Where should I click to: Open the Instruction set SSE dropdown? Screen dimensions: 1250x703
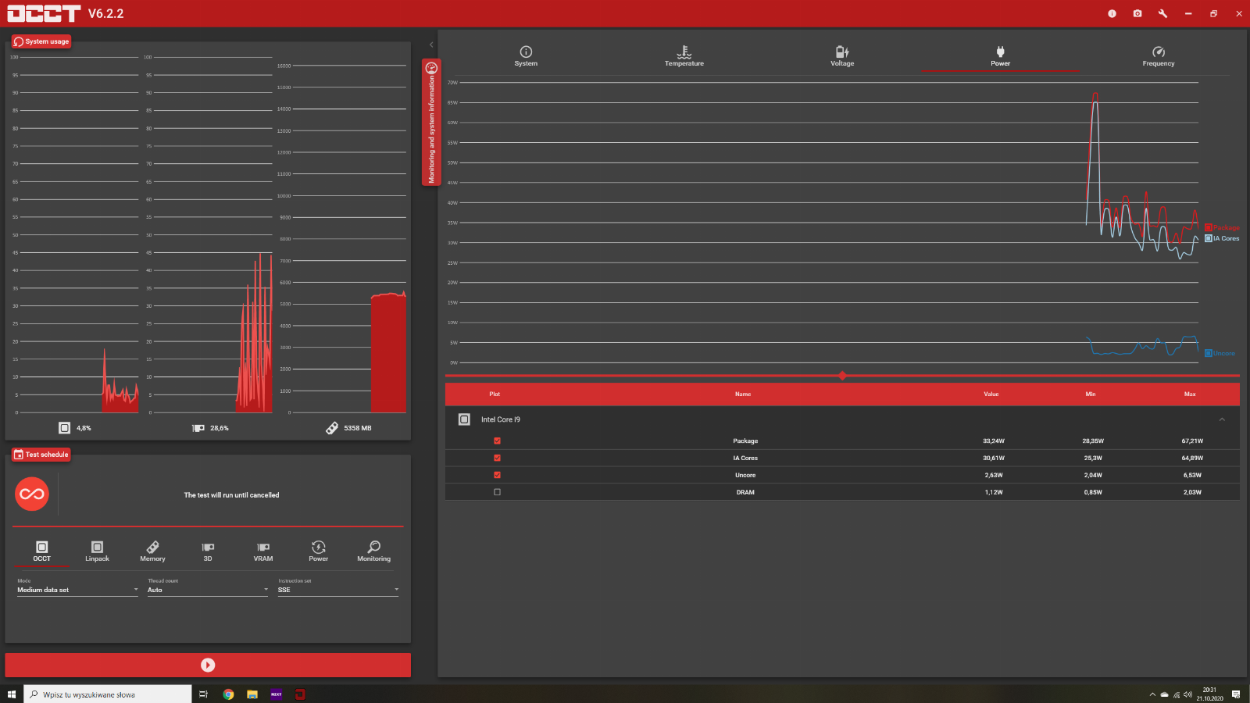(x=338, y=590)
